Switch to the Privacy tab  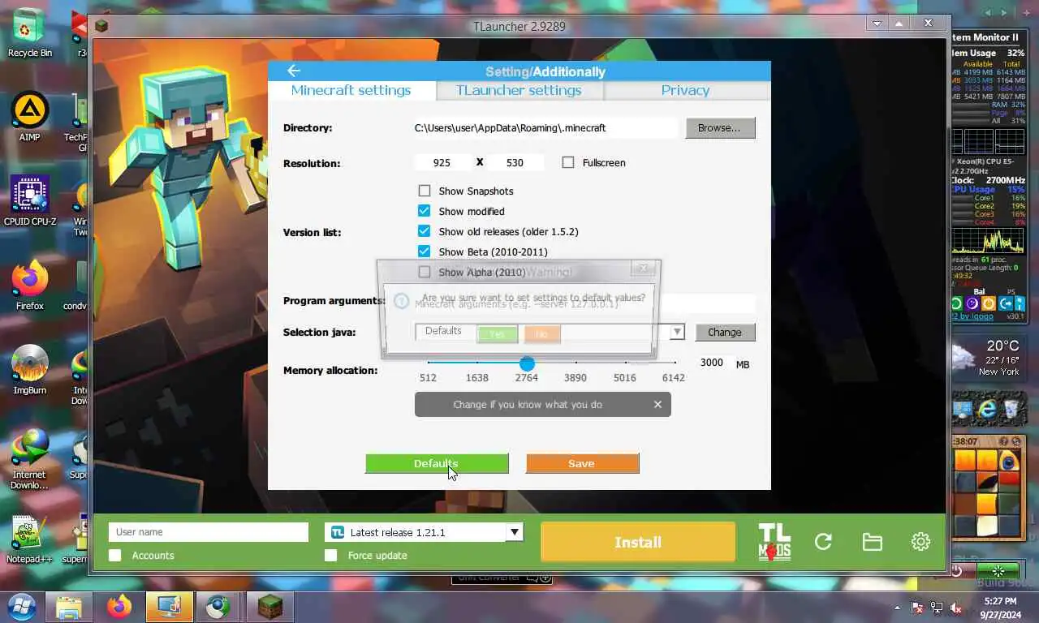[x=686, y=90]
